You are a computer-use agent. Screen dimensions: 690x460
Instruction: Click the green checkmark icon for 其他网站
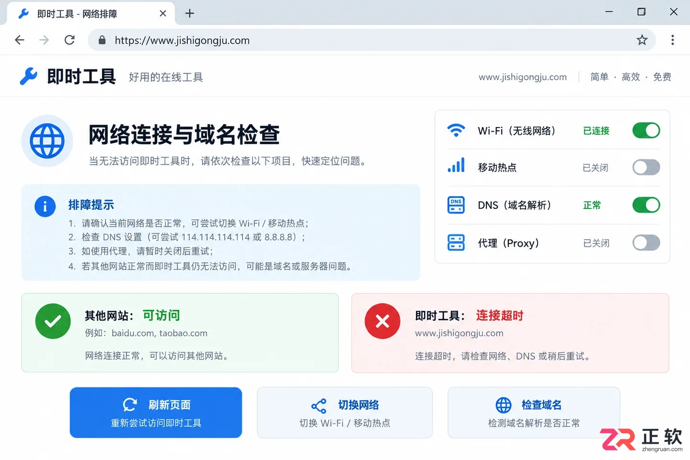coord(53,321)
